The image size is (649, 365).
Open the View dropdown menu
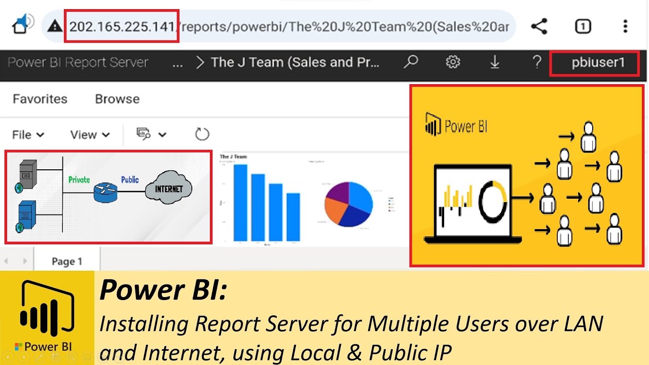pyautogui.click(x=90, y=135)
